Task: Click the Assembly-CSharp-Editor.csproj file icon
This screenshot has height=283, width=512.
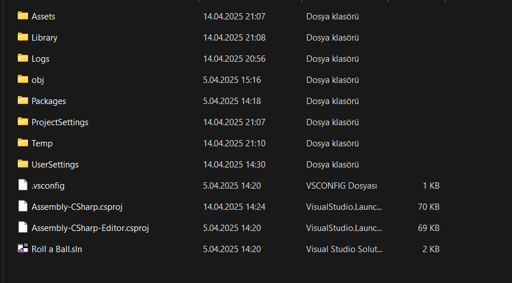Action: pyautogui.click(x=23, y=228)
